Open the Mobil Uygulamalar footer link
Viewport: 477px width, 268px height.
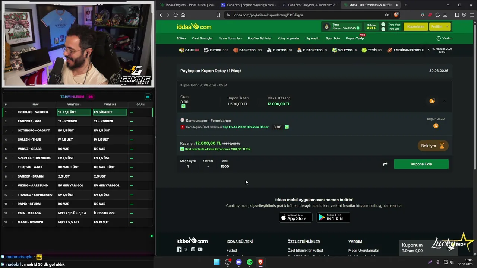tap(364, 251)
